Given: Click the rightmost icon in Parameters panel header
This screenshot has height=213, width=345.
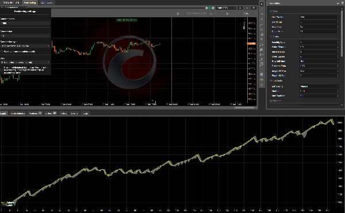Looking at the screenshot, I should tap(343, 3).
